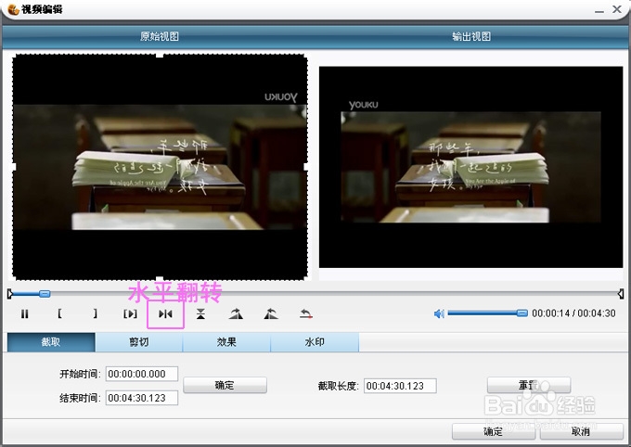Select the timeline start marker
Image resolution: width=631 pixels, height=447 pixels.
point(9,294)
